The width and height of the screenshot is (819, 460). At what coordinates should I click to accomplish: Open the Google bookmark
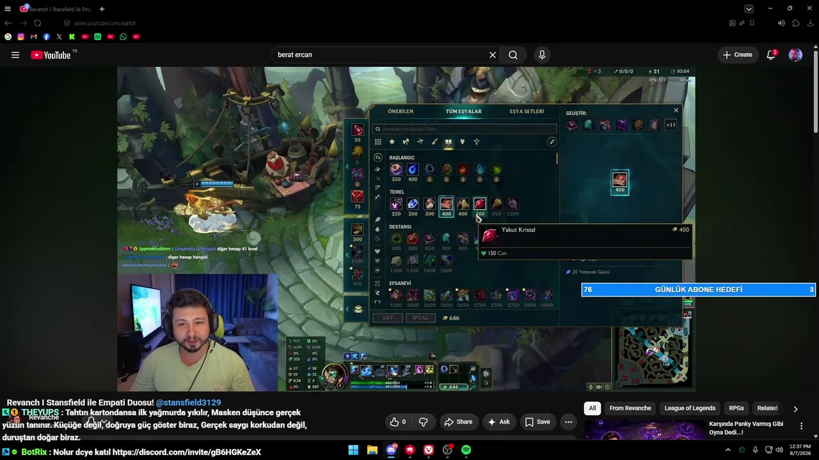pos(8,37)
